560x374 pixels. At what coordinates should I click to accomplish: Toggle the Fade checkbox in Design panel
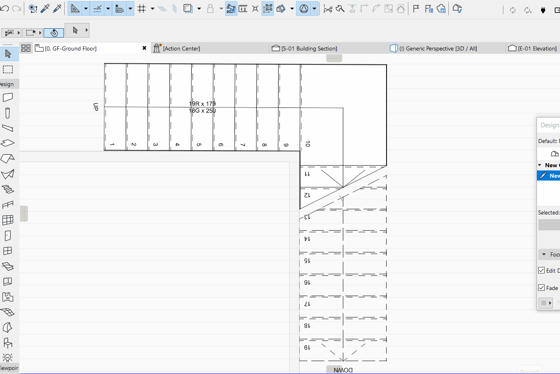click(541, 288)
